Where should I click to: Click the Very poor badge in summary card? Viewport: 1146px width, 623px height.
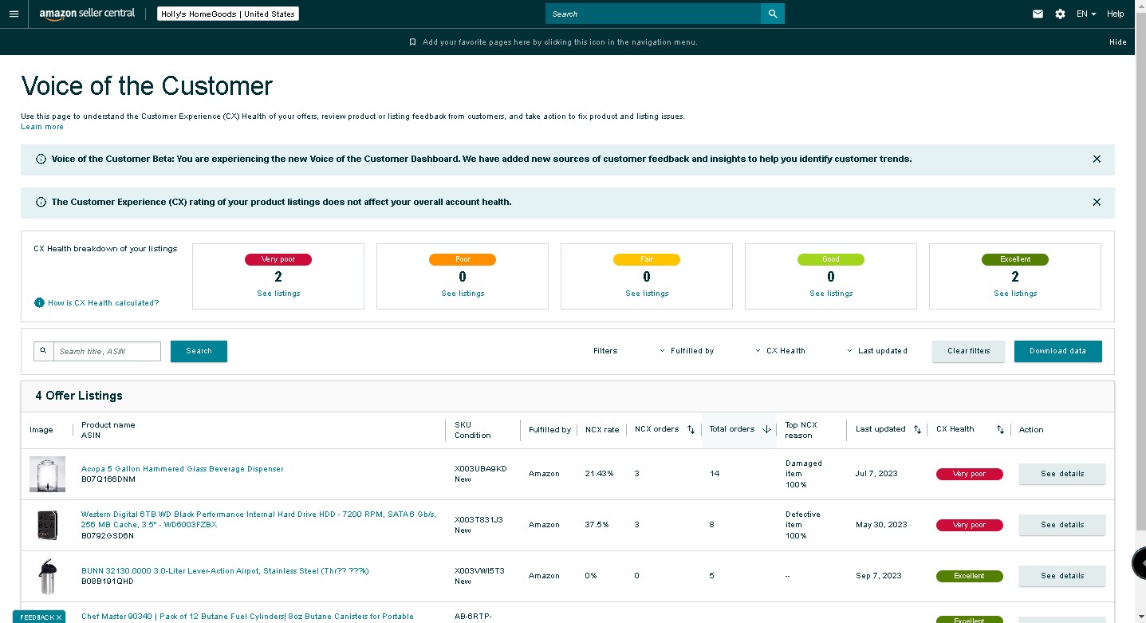tap(278, 259)
